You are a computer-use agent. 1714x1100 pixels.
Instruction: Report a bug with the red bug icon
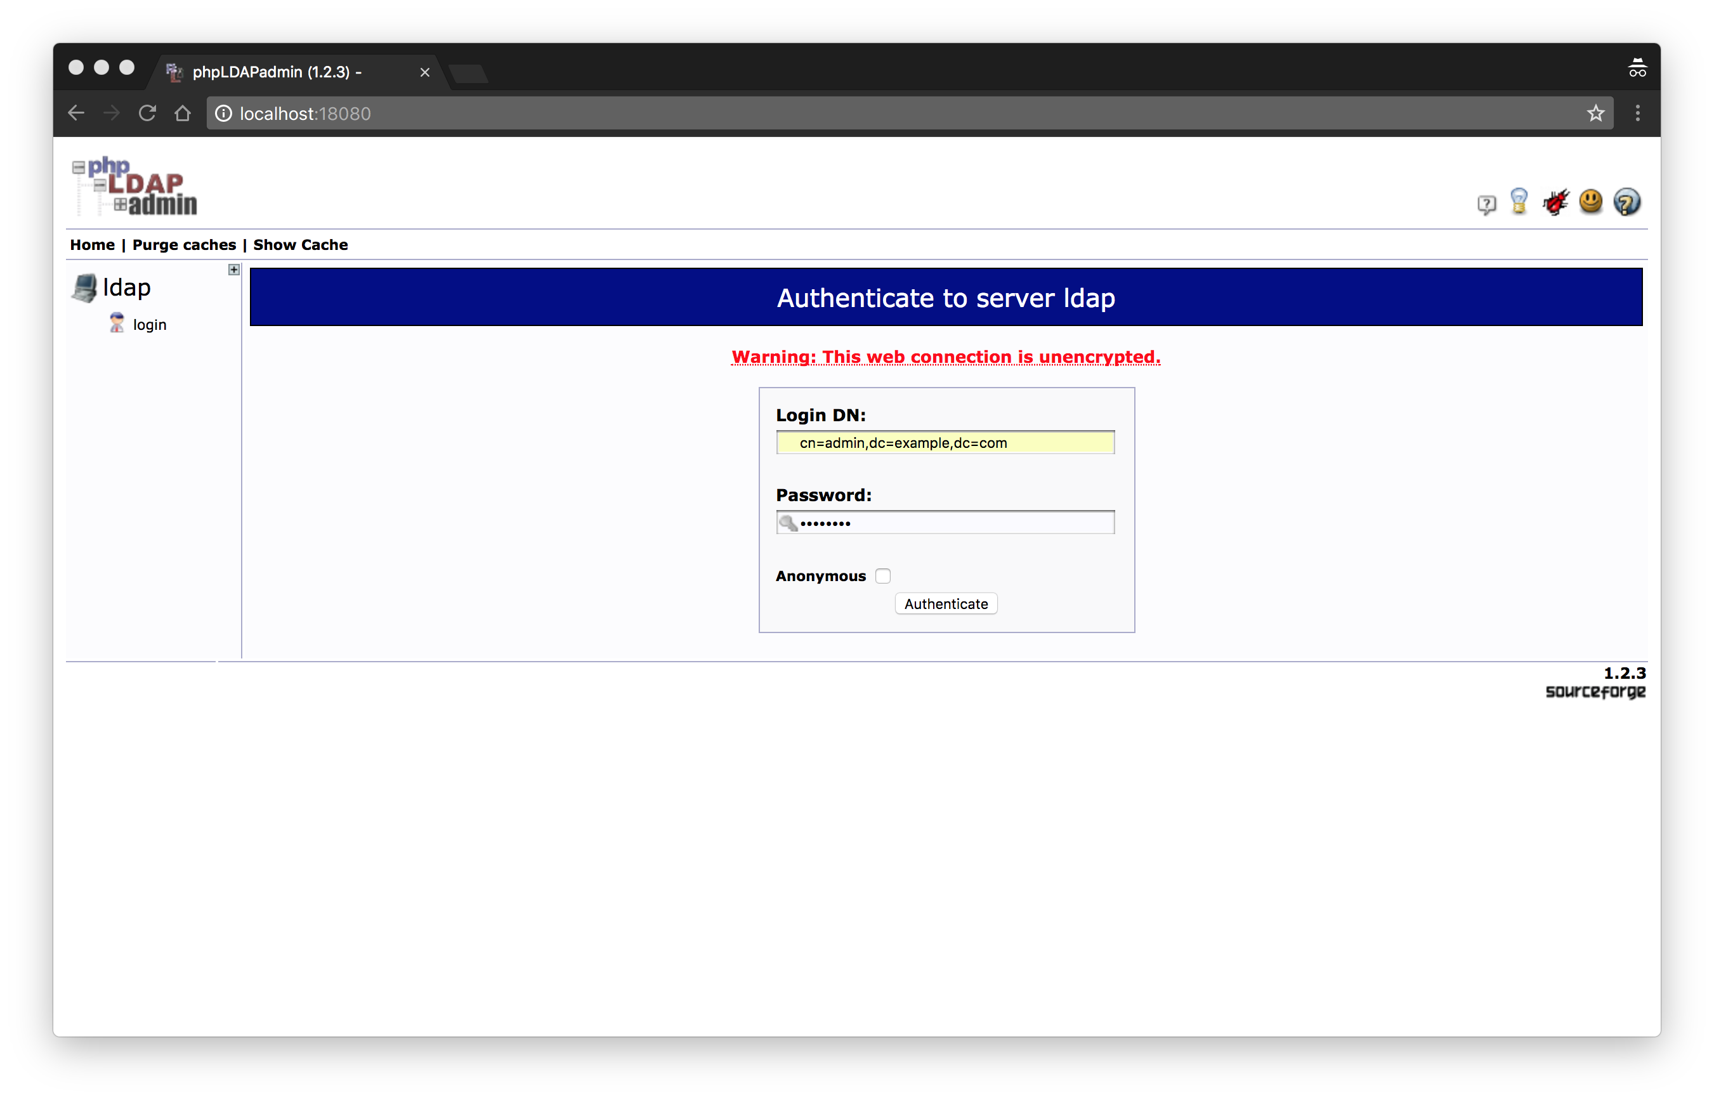coord(1555,202)
